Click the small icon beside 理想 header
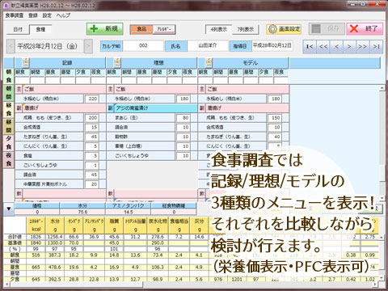This screenshot has width=388, height=291. click(x=117, y=63)
